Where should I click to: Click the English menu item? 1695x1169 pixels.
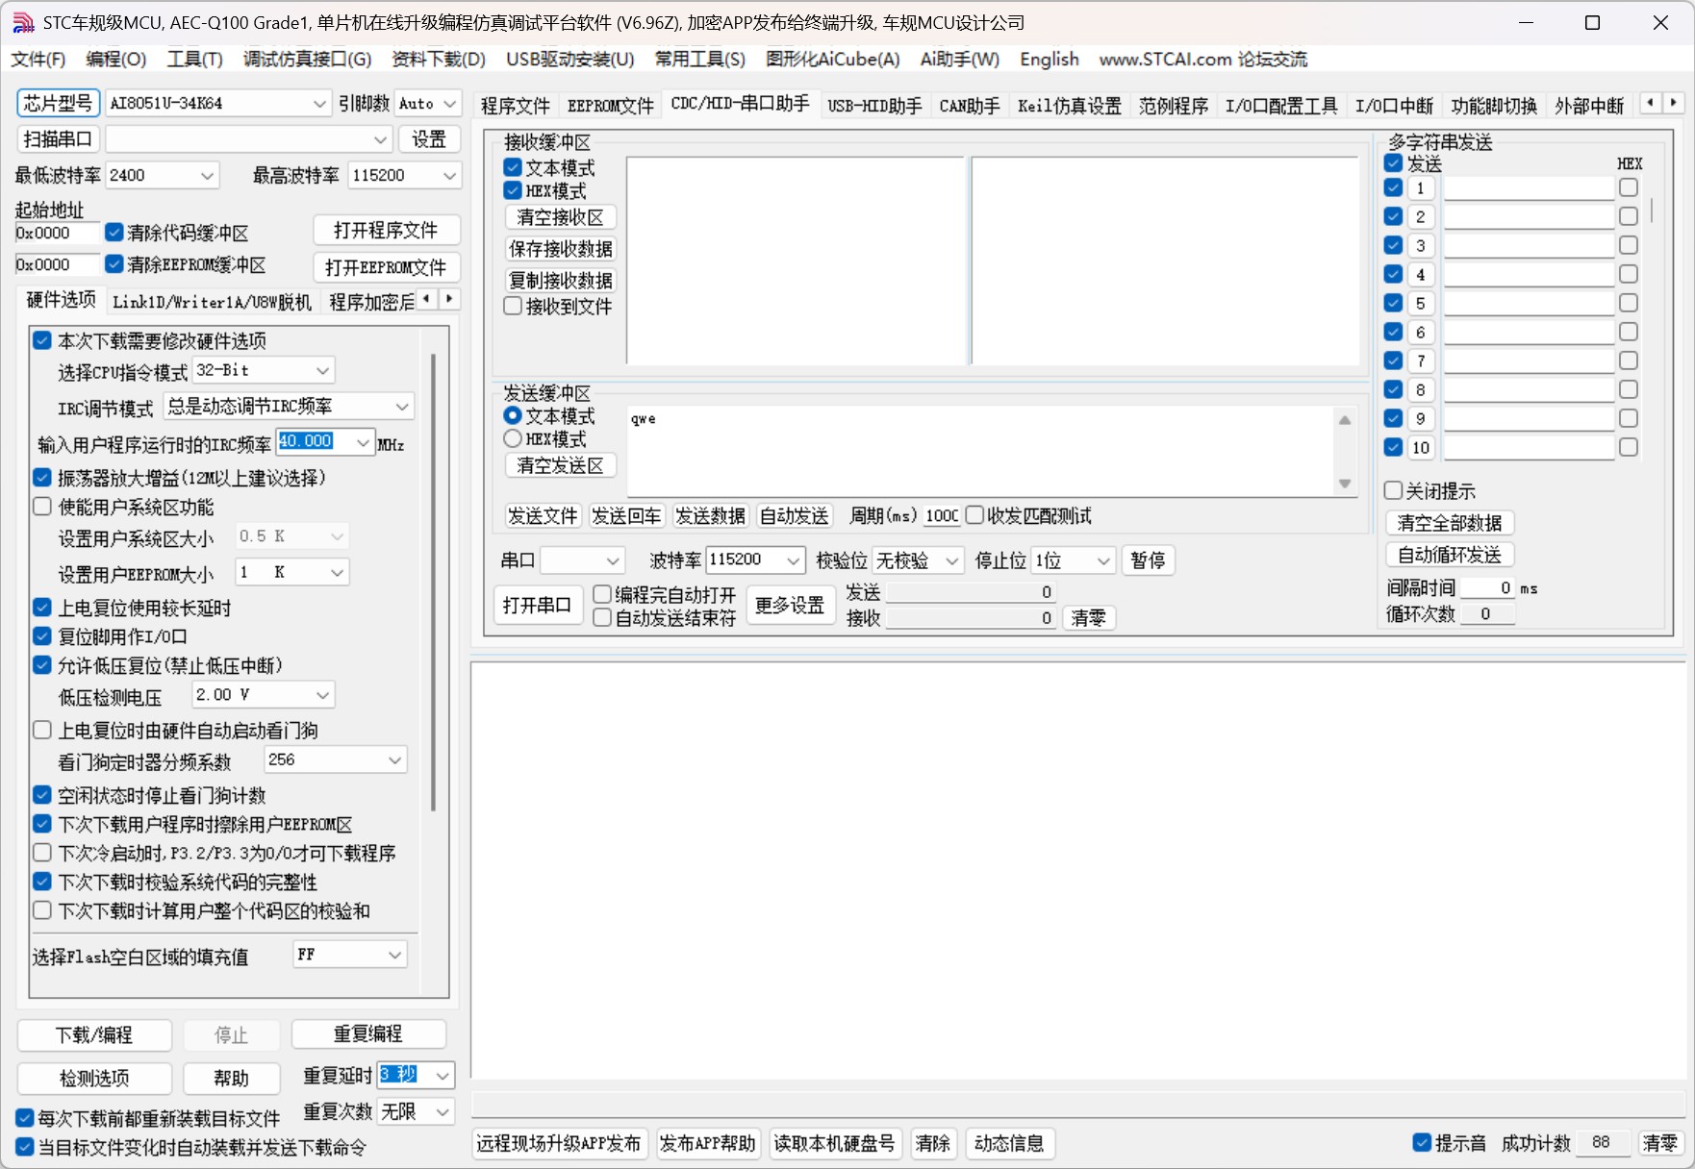point(1050,59)
